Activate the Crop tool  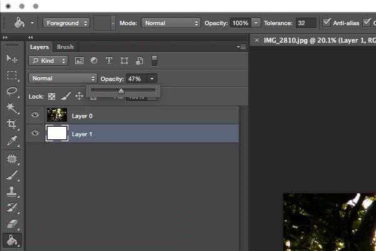[12, 125]
